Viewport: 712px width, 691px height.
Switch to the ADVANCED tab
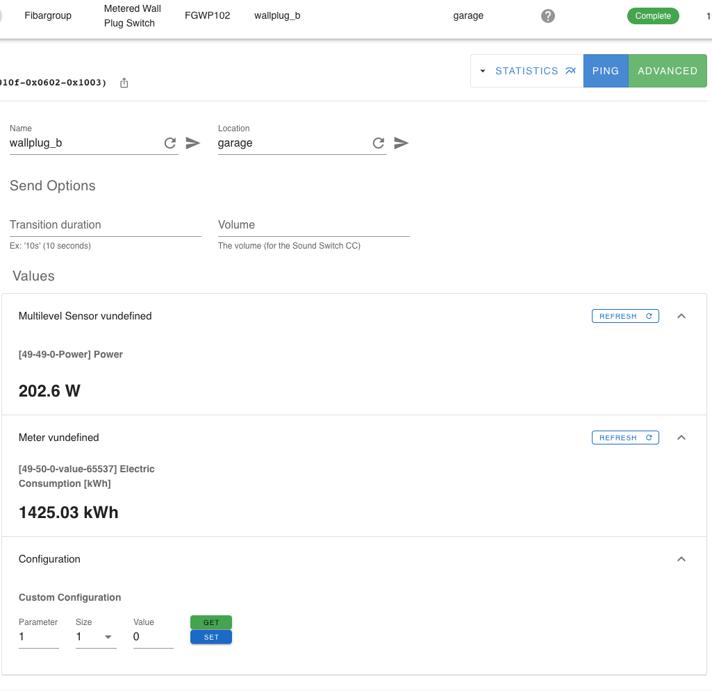[x=668, y=70]
